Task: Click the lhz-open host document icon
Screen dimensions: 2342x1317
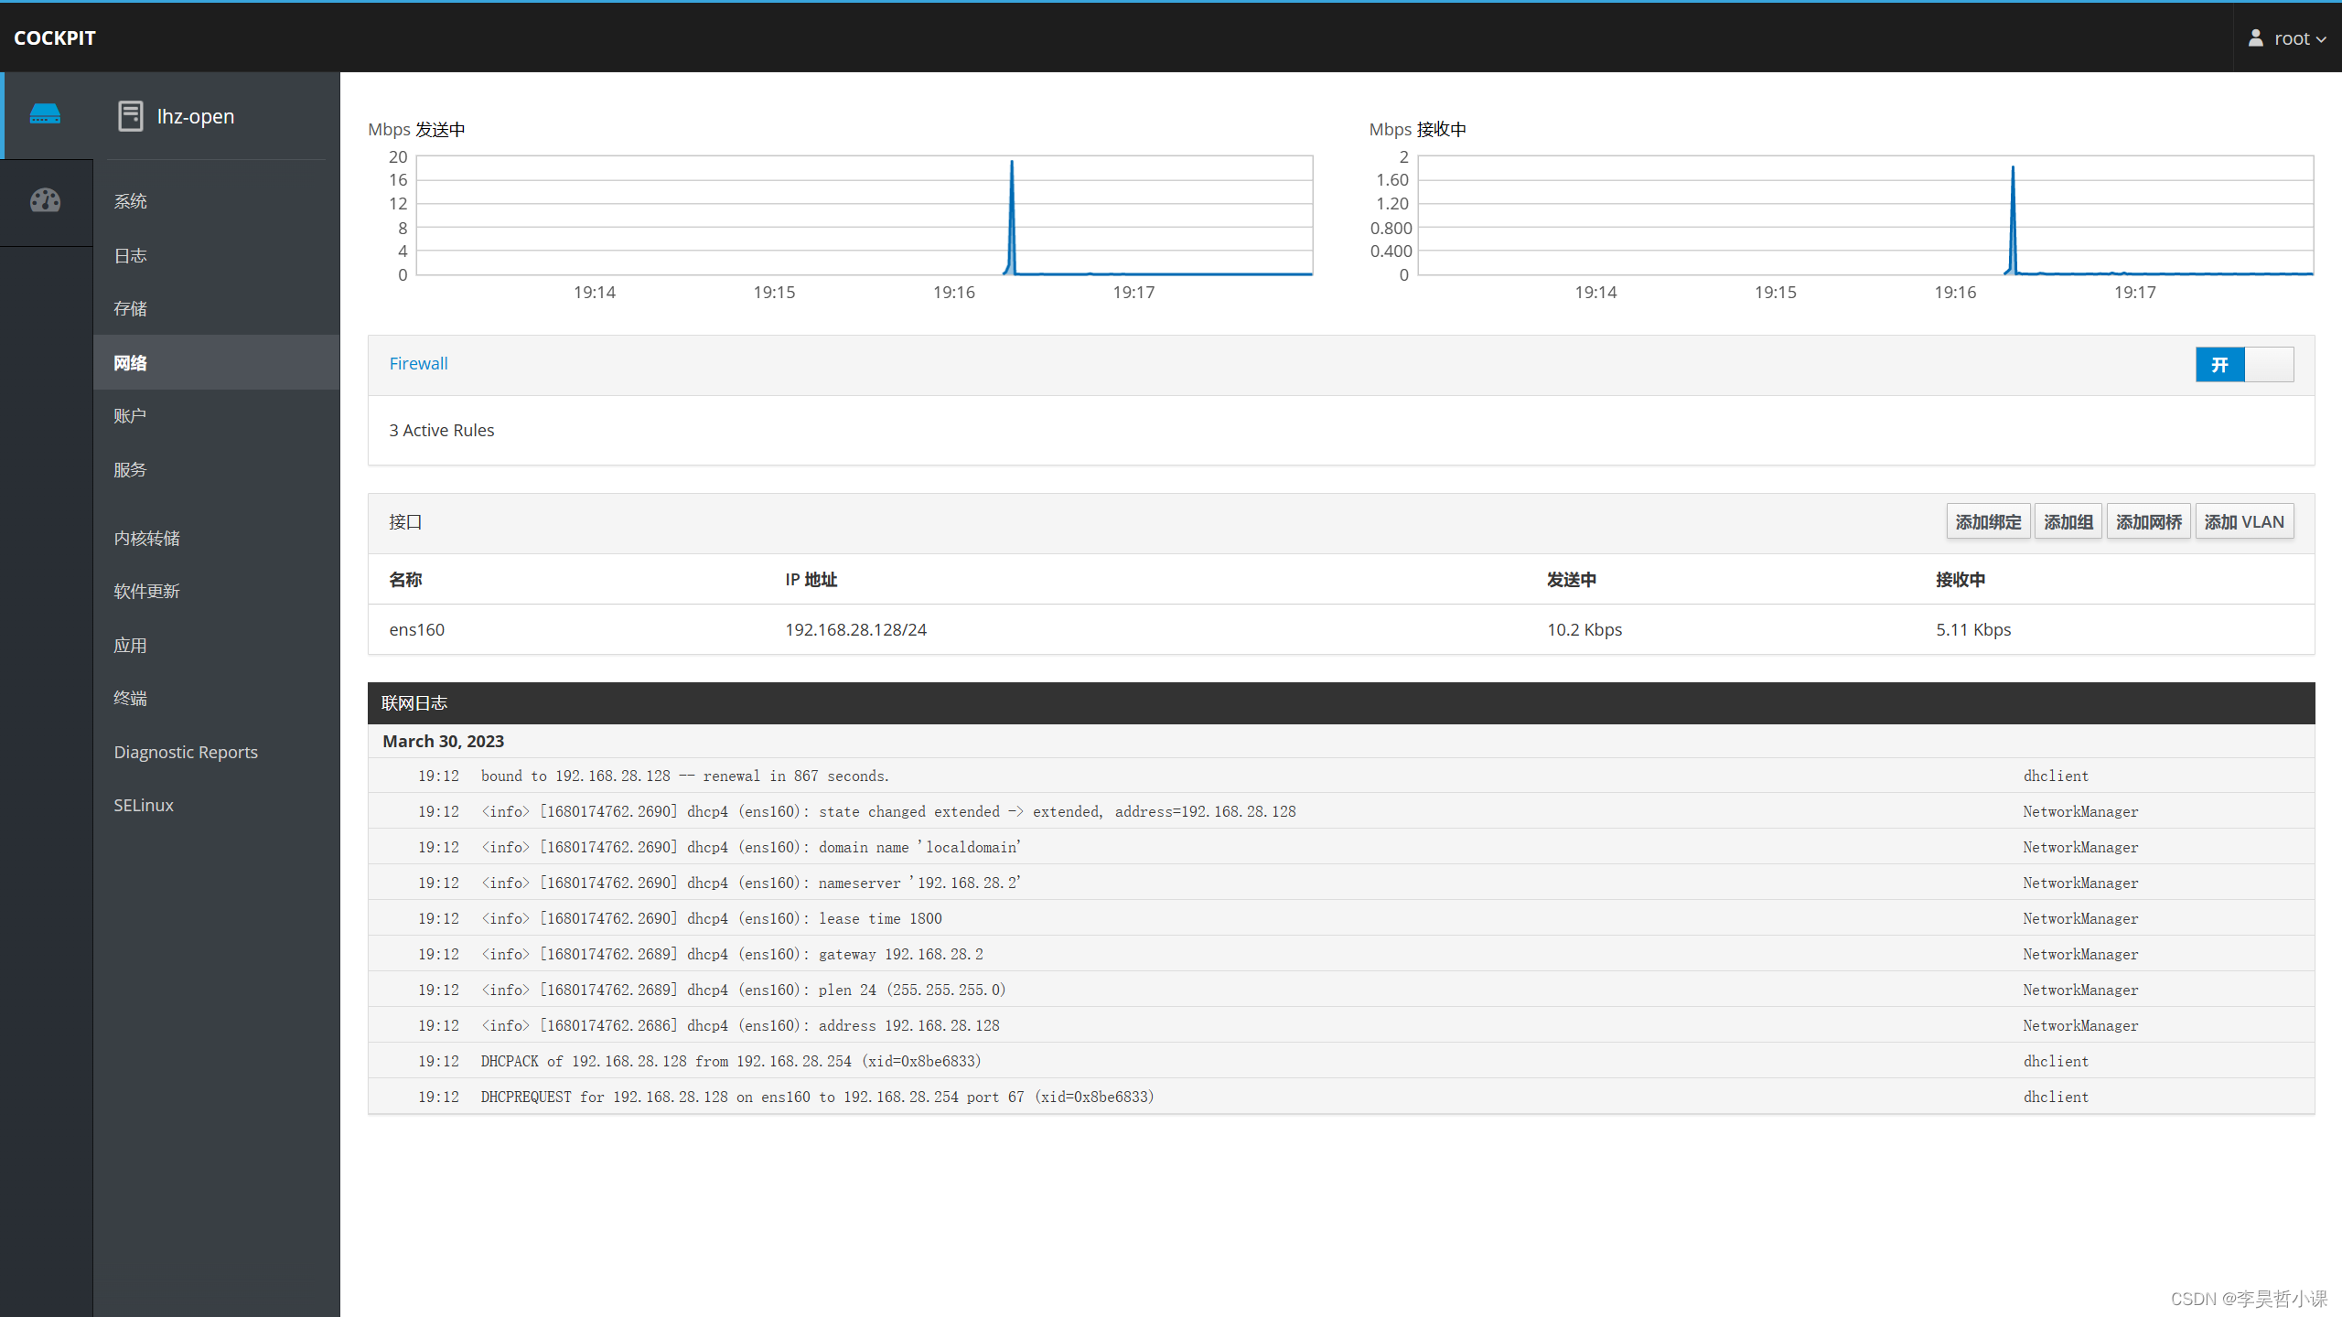Action: (130, 116)
